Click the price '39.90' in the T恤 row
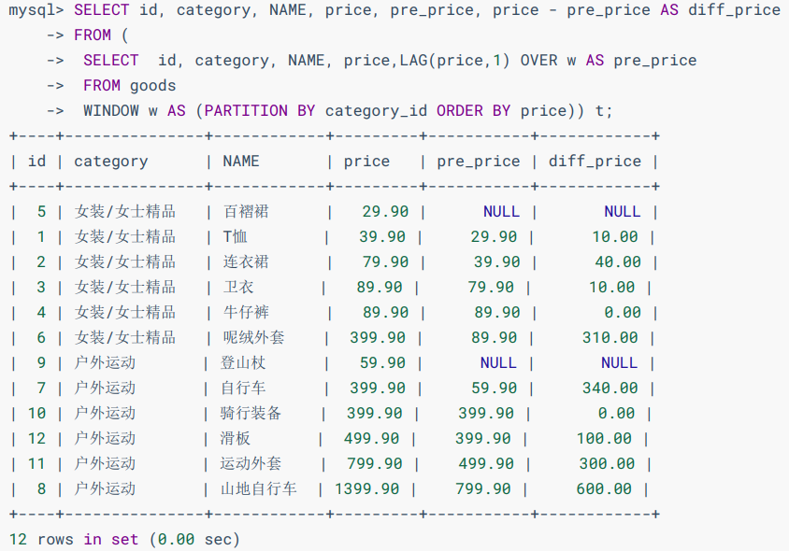Image resolution: width=789 pixels, height=551 pixels. pos(382,237)
